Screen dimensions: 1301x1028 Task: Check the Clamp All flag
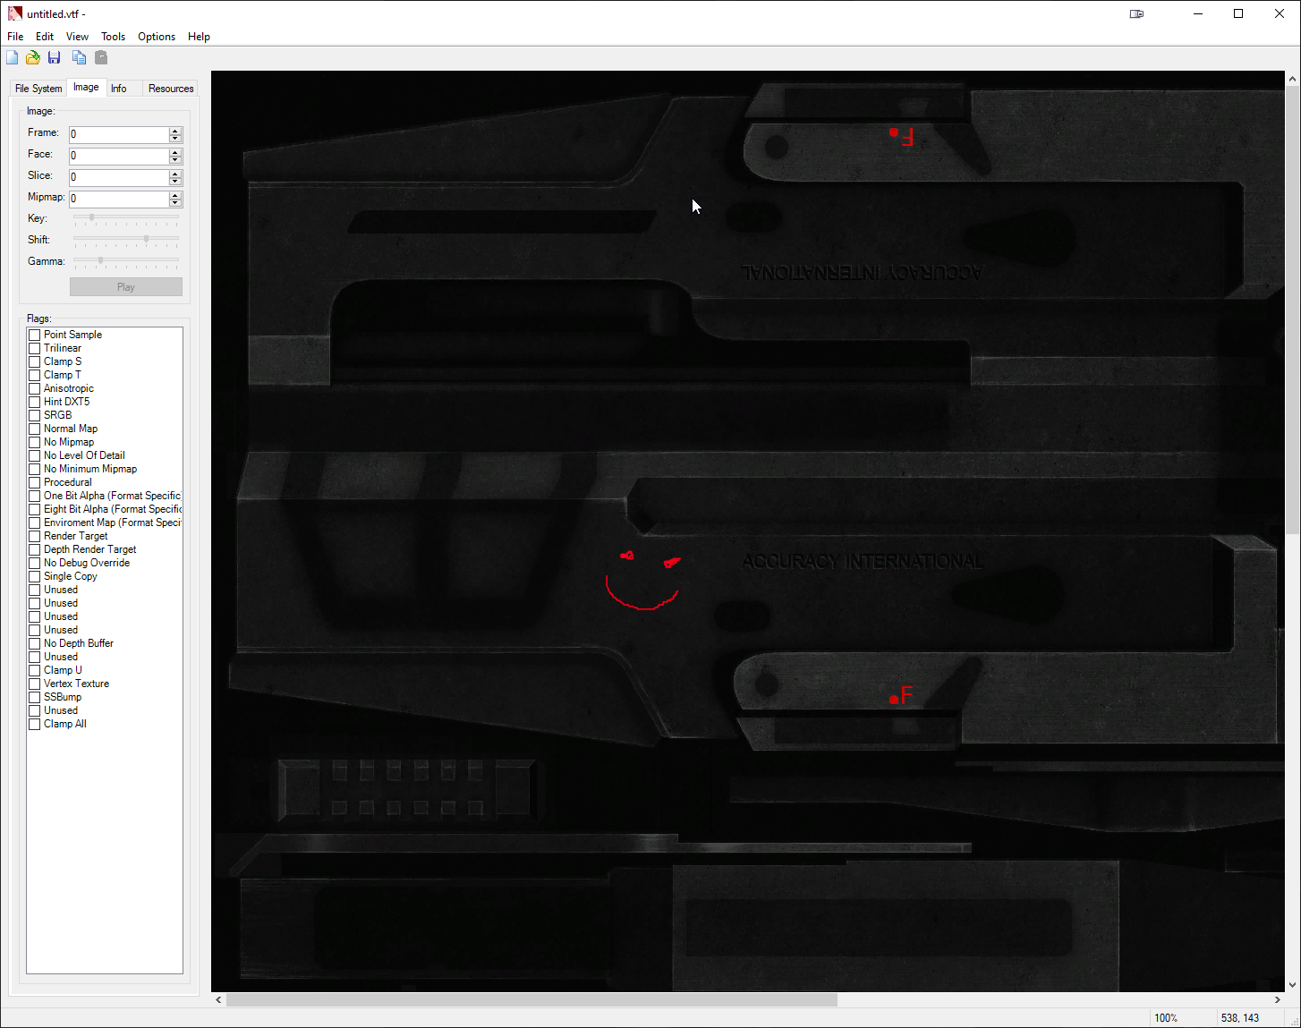(x=35, y=724)
